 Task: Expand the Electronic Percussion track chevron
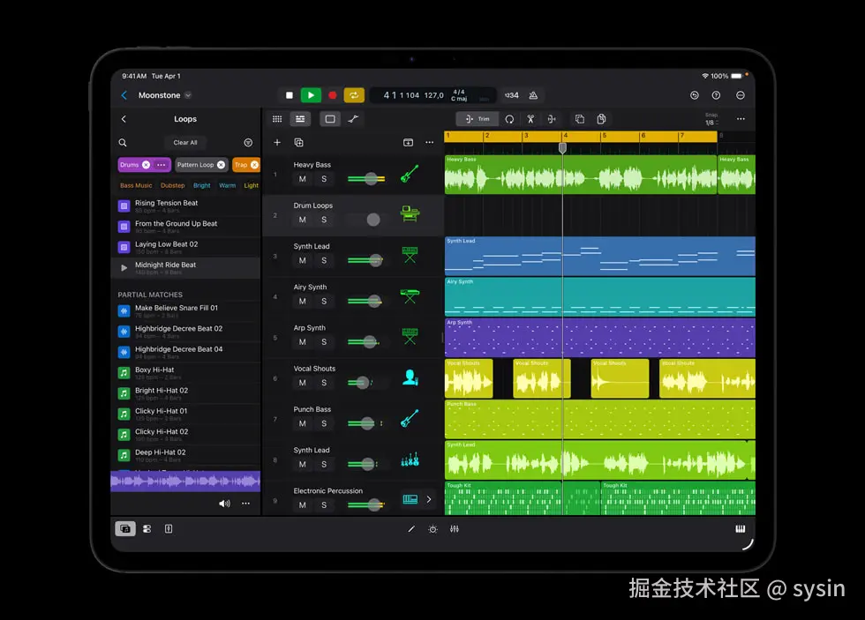pos(429,499)
